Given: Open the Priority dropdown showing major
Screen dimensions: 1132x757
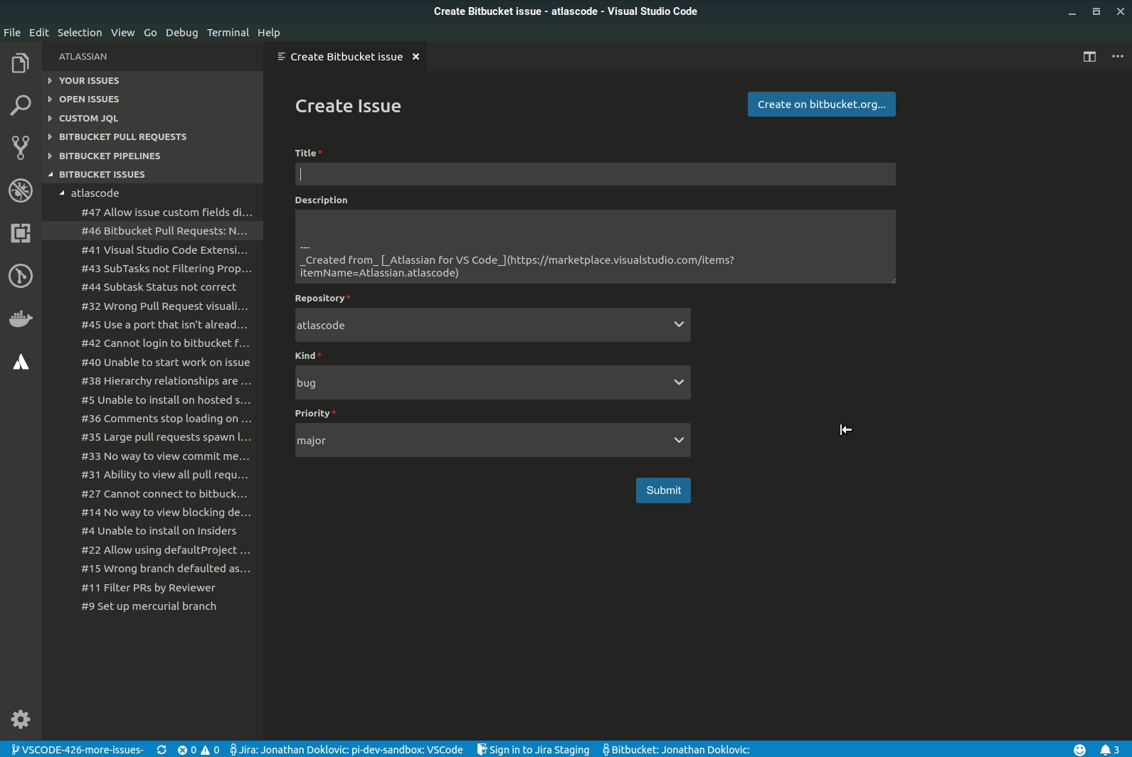Looking at the screenshot, I should [492, 440].
